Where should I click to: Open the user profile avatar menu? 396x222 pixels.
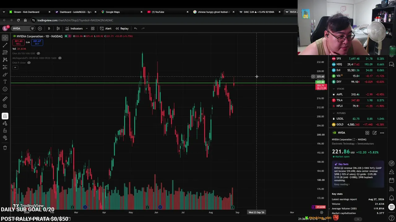pos(5,28)
